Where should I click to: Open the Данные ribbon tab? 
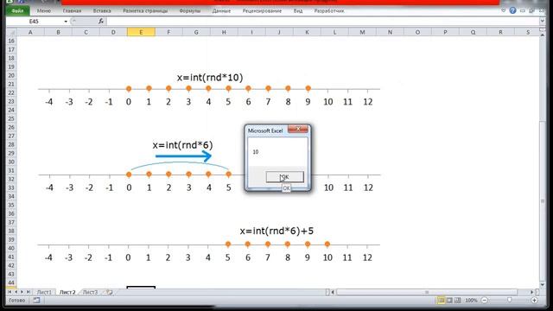tap(221, 11)
